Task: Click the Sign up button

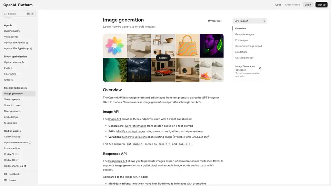Action: point(321,5)
